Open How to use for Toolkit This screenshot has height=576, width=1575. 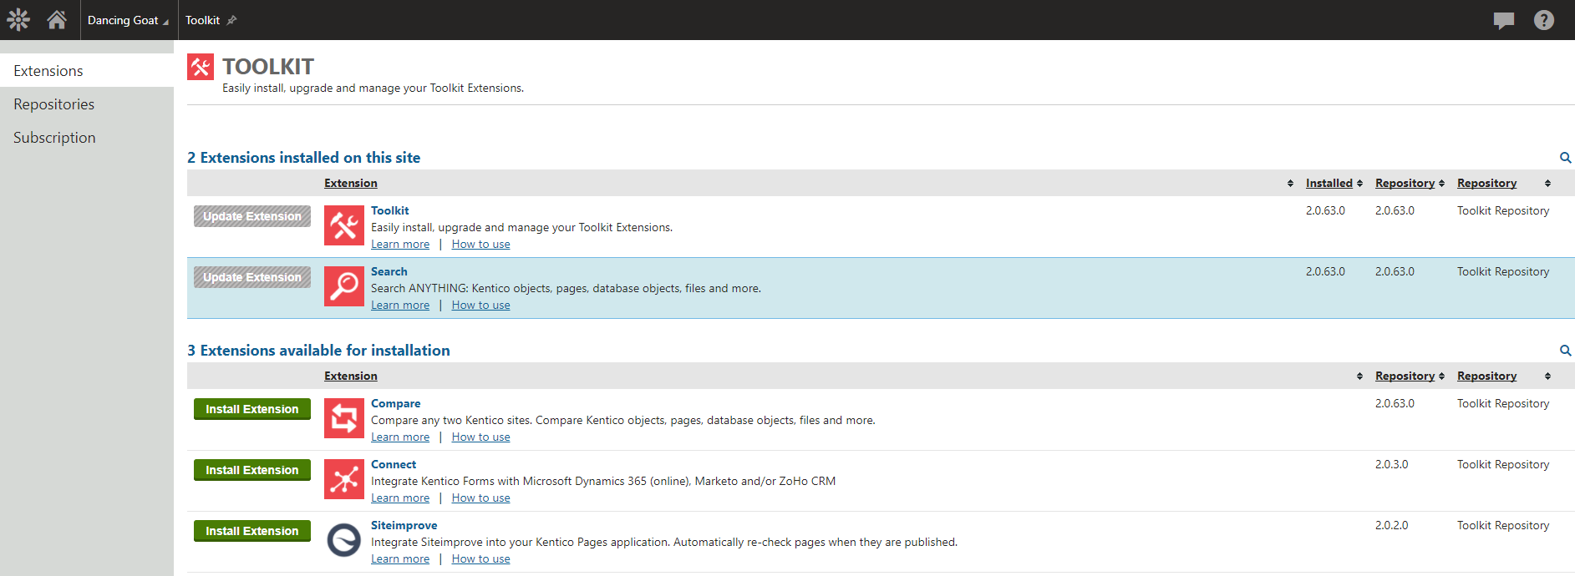(481, 244)
